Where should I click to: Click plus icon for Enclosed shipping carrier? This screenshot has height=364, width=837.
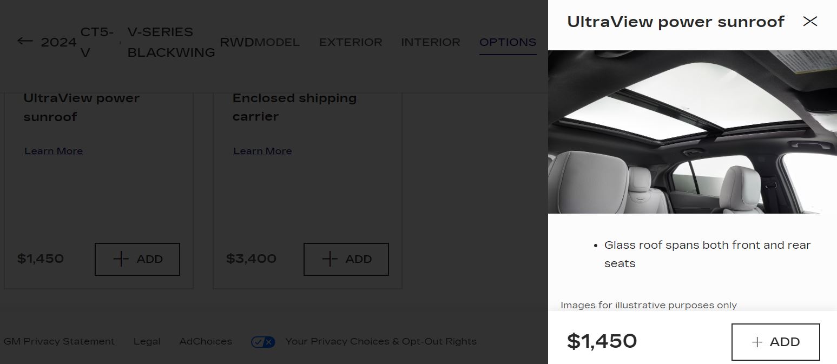click(329, 259)
